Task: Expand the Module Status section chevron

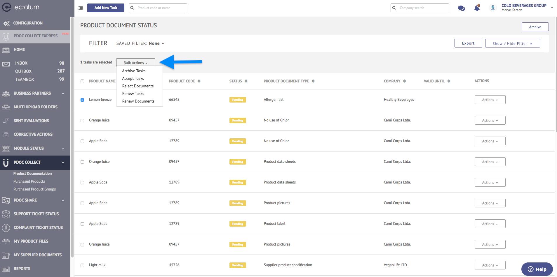Action: tap(63, 149)
